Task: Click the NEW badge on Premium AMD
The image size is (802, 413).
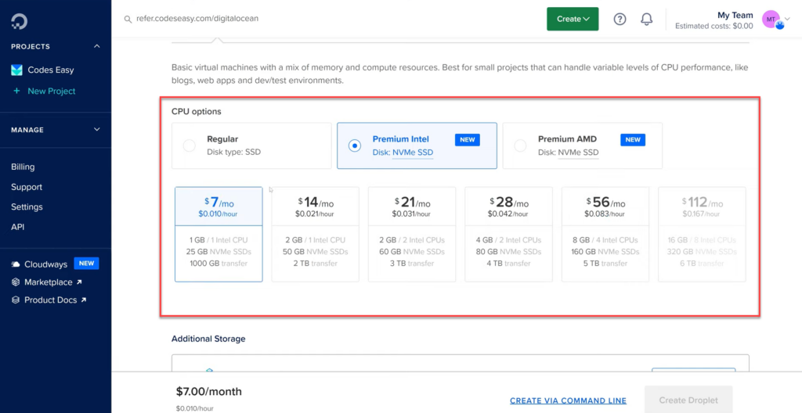Action: coord(633,140)
